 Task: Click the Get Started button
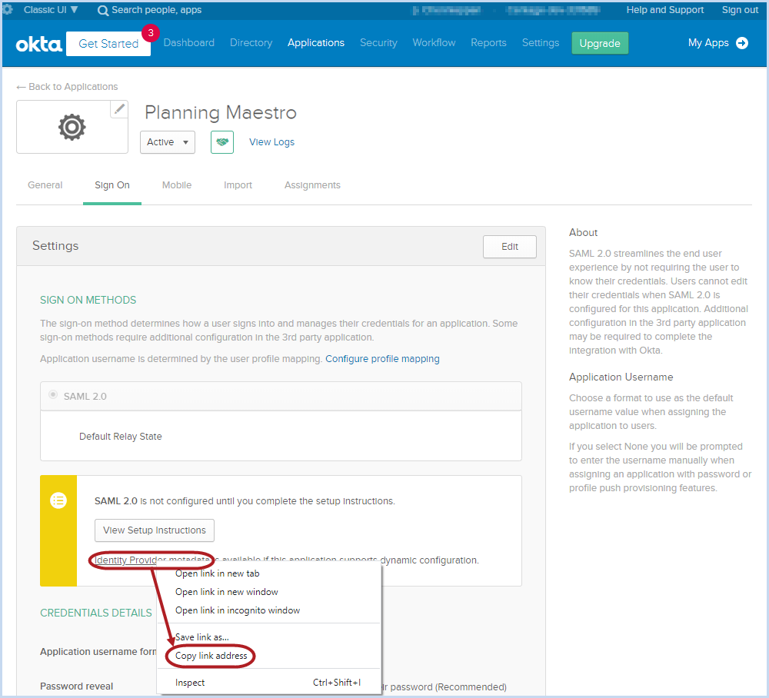pos(108,44)
